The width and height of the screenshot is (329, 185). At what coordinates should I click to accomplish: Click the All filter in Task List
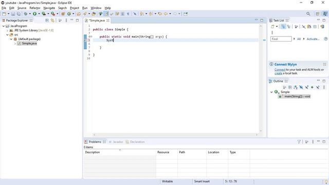[x=299, y=39]
